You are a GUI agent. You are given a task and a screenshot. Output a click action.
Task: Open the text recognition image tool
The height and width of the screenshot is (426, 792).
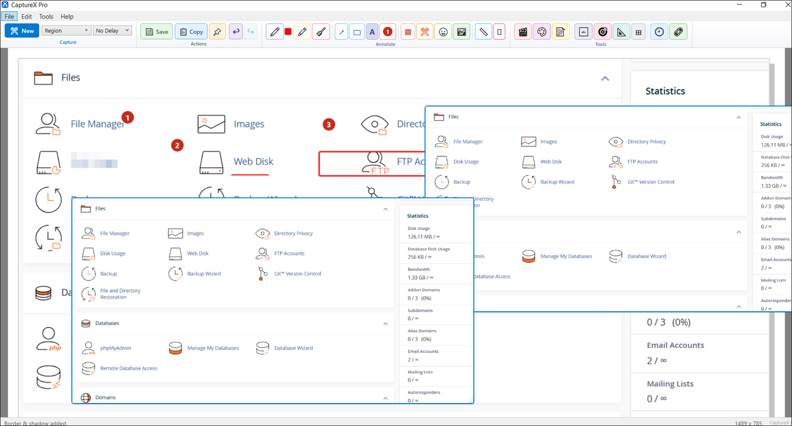click(x=583, y=32)
